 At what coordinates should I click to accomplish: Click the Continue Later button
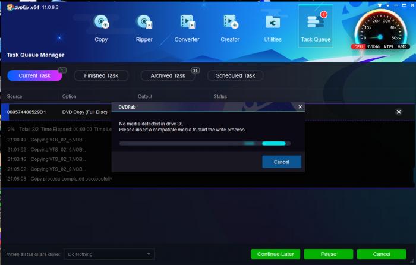tap(275, 254)
